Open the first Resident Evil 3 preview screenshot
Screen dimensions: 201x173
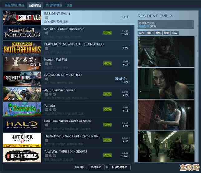pos(166,51)
